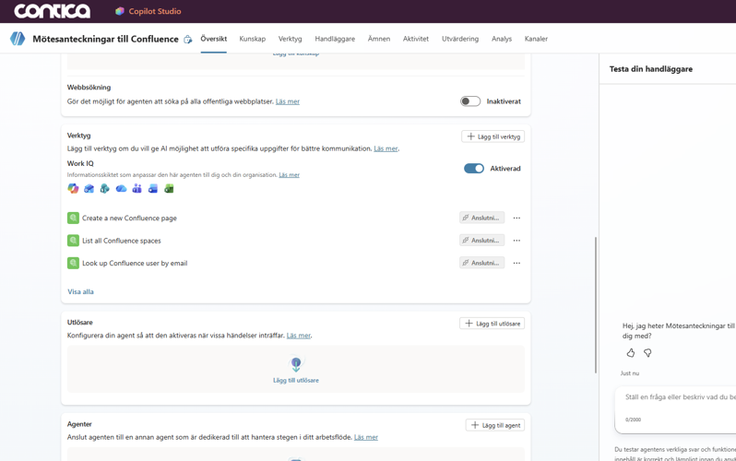
Task: Click the Confluence icon for List all Confluence spaces
Action: (x=73, y=241)
